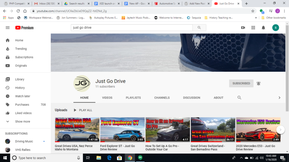Open browser home page

tap(25, 11)
